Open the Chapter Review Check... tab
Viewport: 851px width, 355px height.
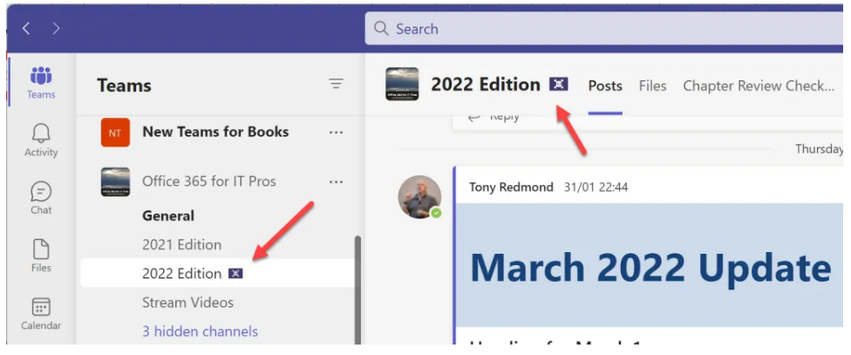coord(759,85)
